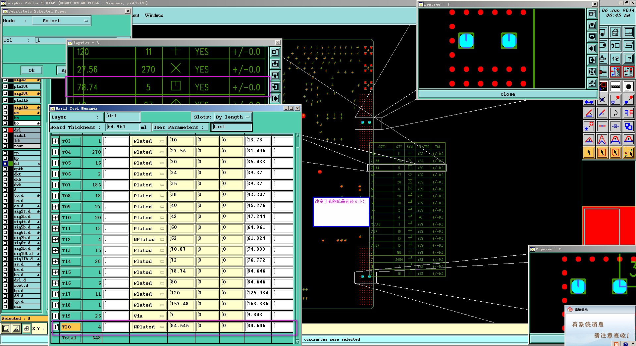Select the rotate arc arrow tool
This screenshot has width=636, height=346.
(x=615, y=113)
